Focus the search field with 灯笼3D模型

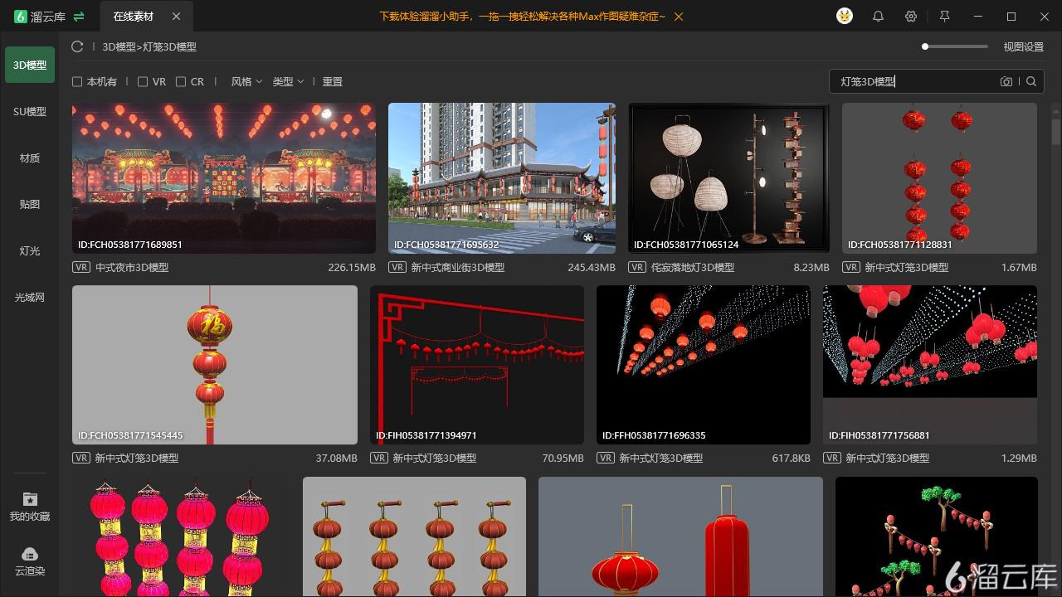tap(917, 81)
